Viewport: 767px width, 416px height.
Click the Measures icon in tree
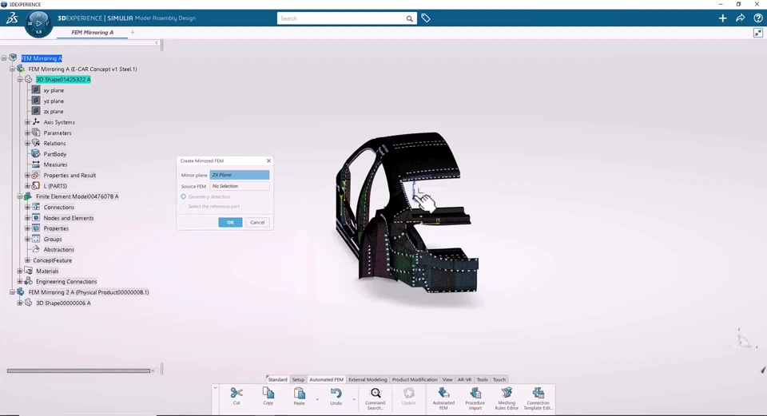pos(36,164)
